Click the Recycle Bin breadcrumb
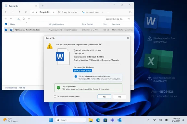Screen dimensions: 187x124 point(45,12)
